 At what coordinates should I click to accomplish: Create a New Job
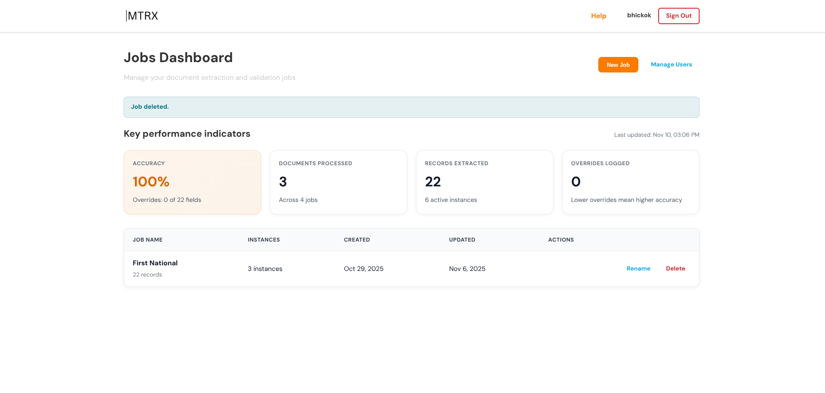pos(618,64)
